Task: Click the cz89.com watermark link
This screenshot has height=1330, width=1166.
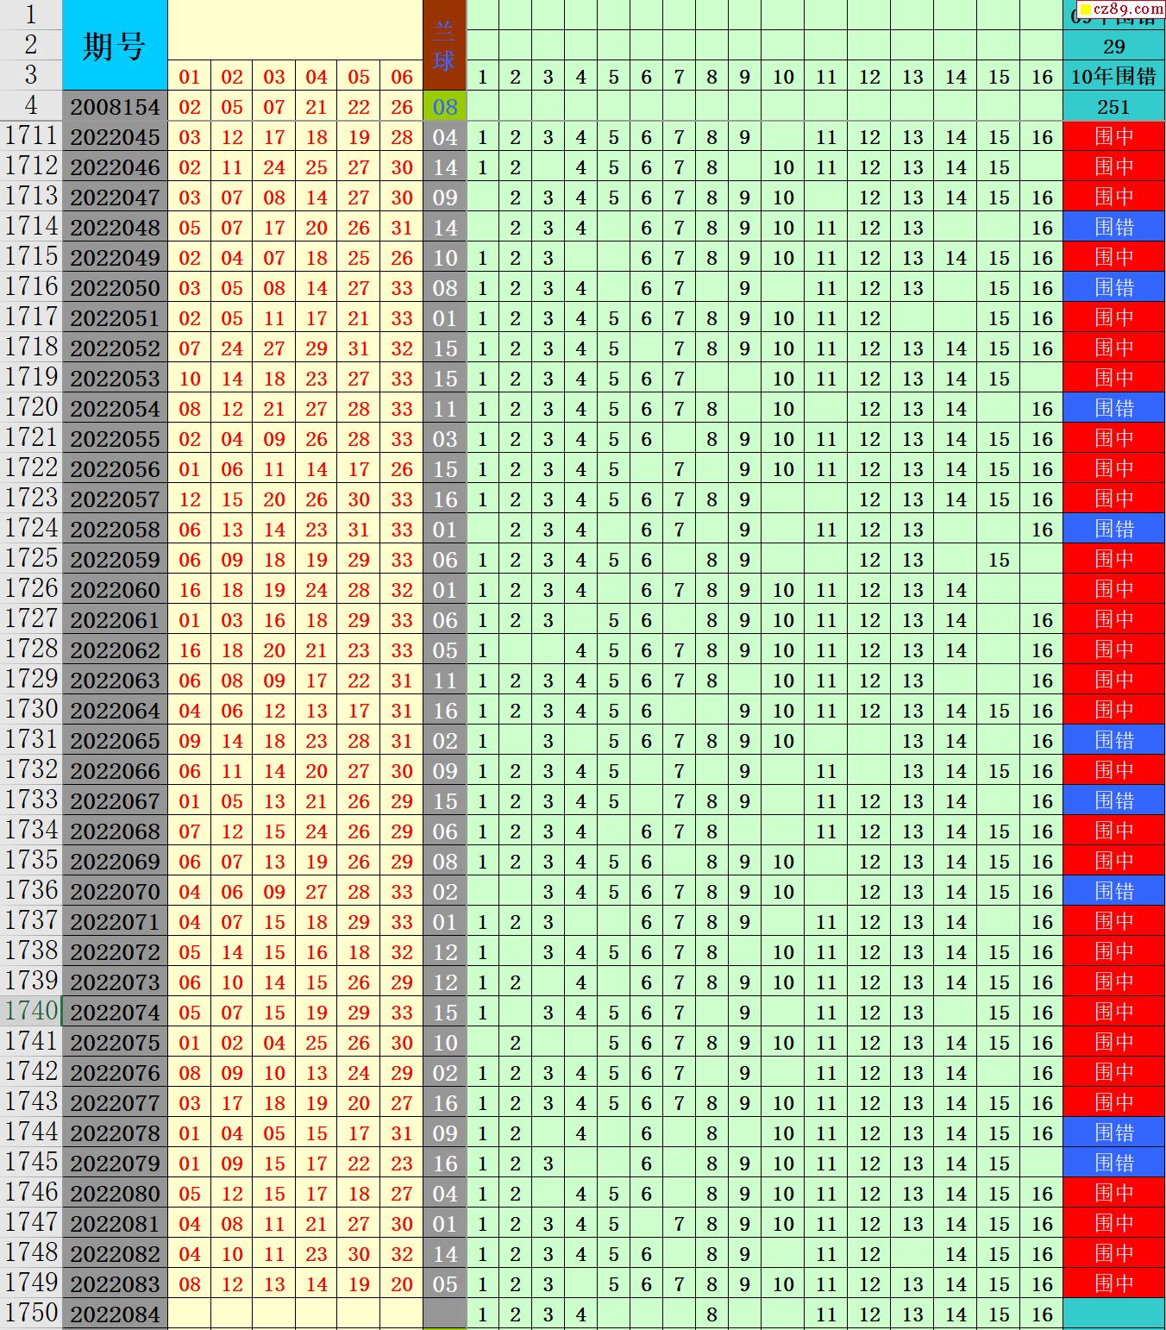Action: tap(1119, 9)
